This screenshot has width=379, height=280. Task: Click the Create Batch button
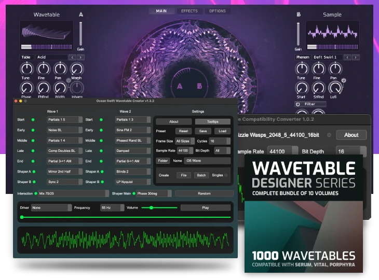(201, 175)
